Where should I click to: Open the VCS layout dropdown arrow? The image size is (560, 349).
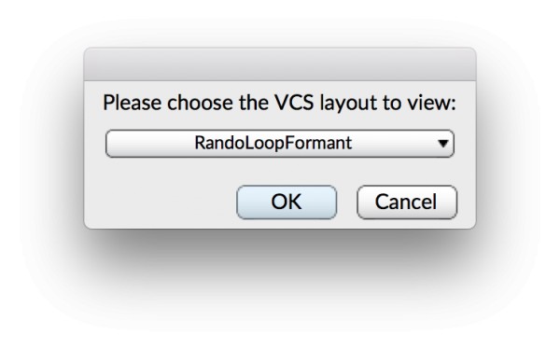(x=442, y=144)
